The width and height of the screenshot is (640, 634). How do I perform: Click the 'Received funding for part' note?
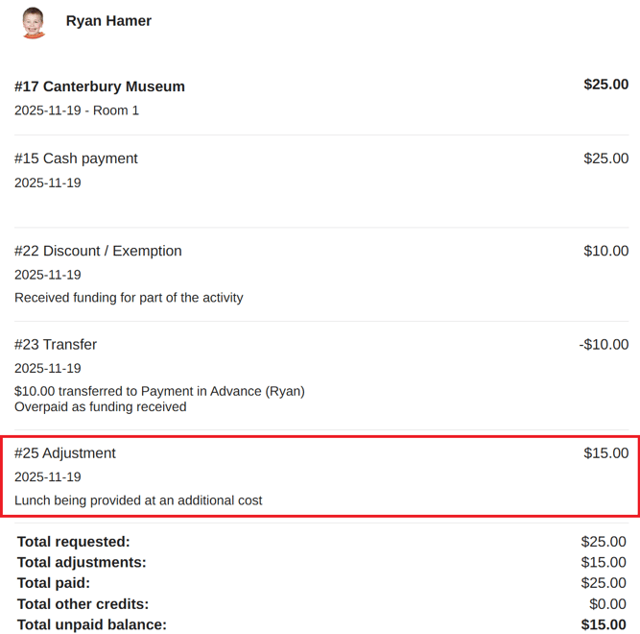(129, 298)
